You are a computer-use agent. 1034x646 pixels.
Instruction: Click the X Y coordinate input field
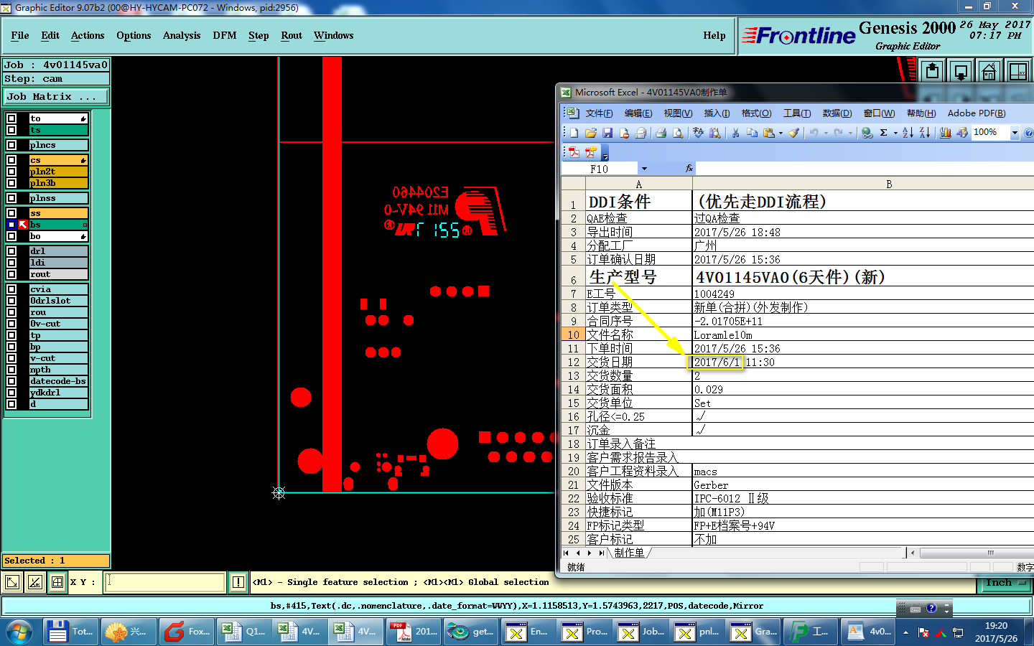(x=165, y=582)
